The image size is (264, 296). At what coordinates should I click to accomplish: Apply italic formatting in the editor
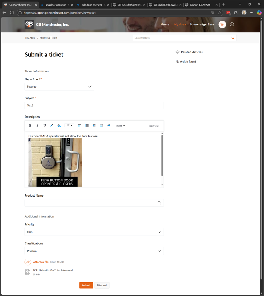[x=38, y=126]
